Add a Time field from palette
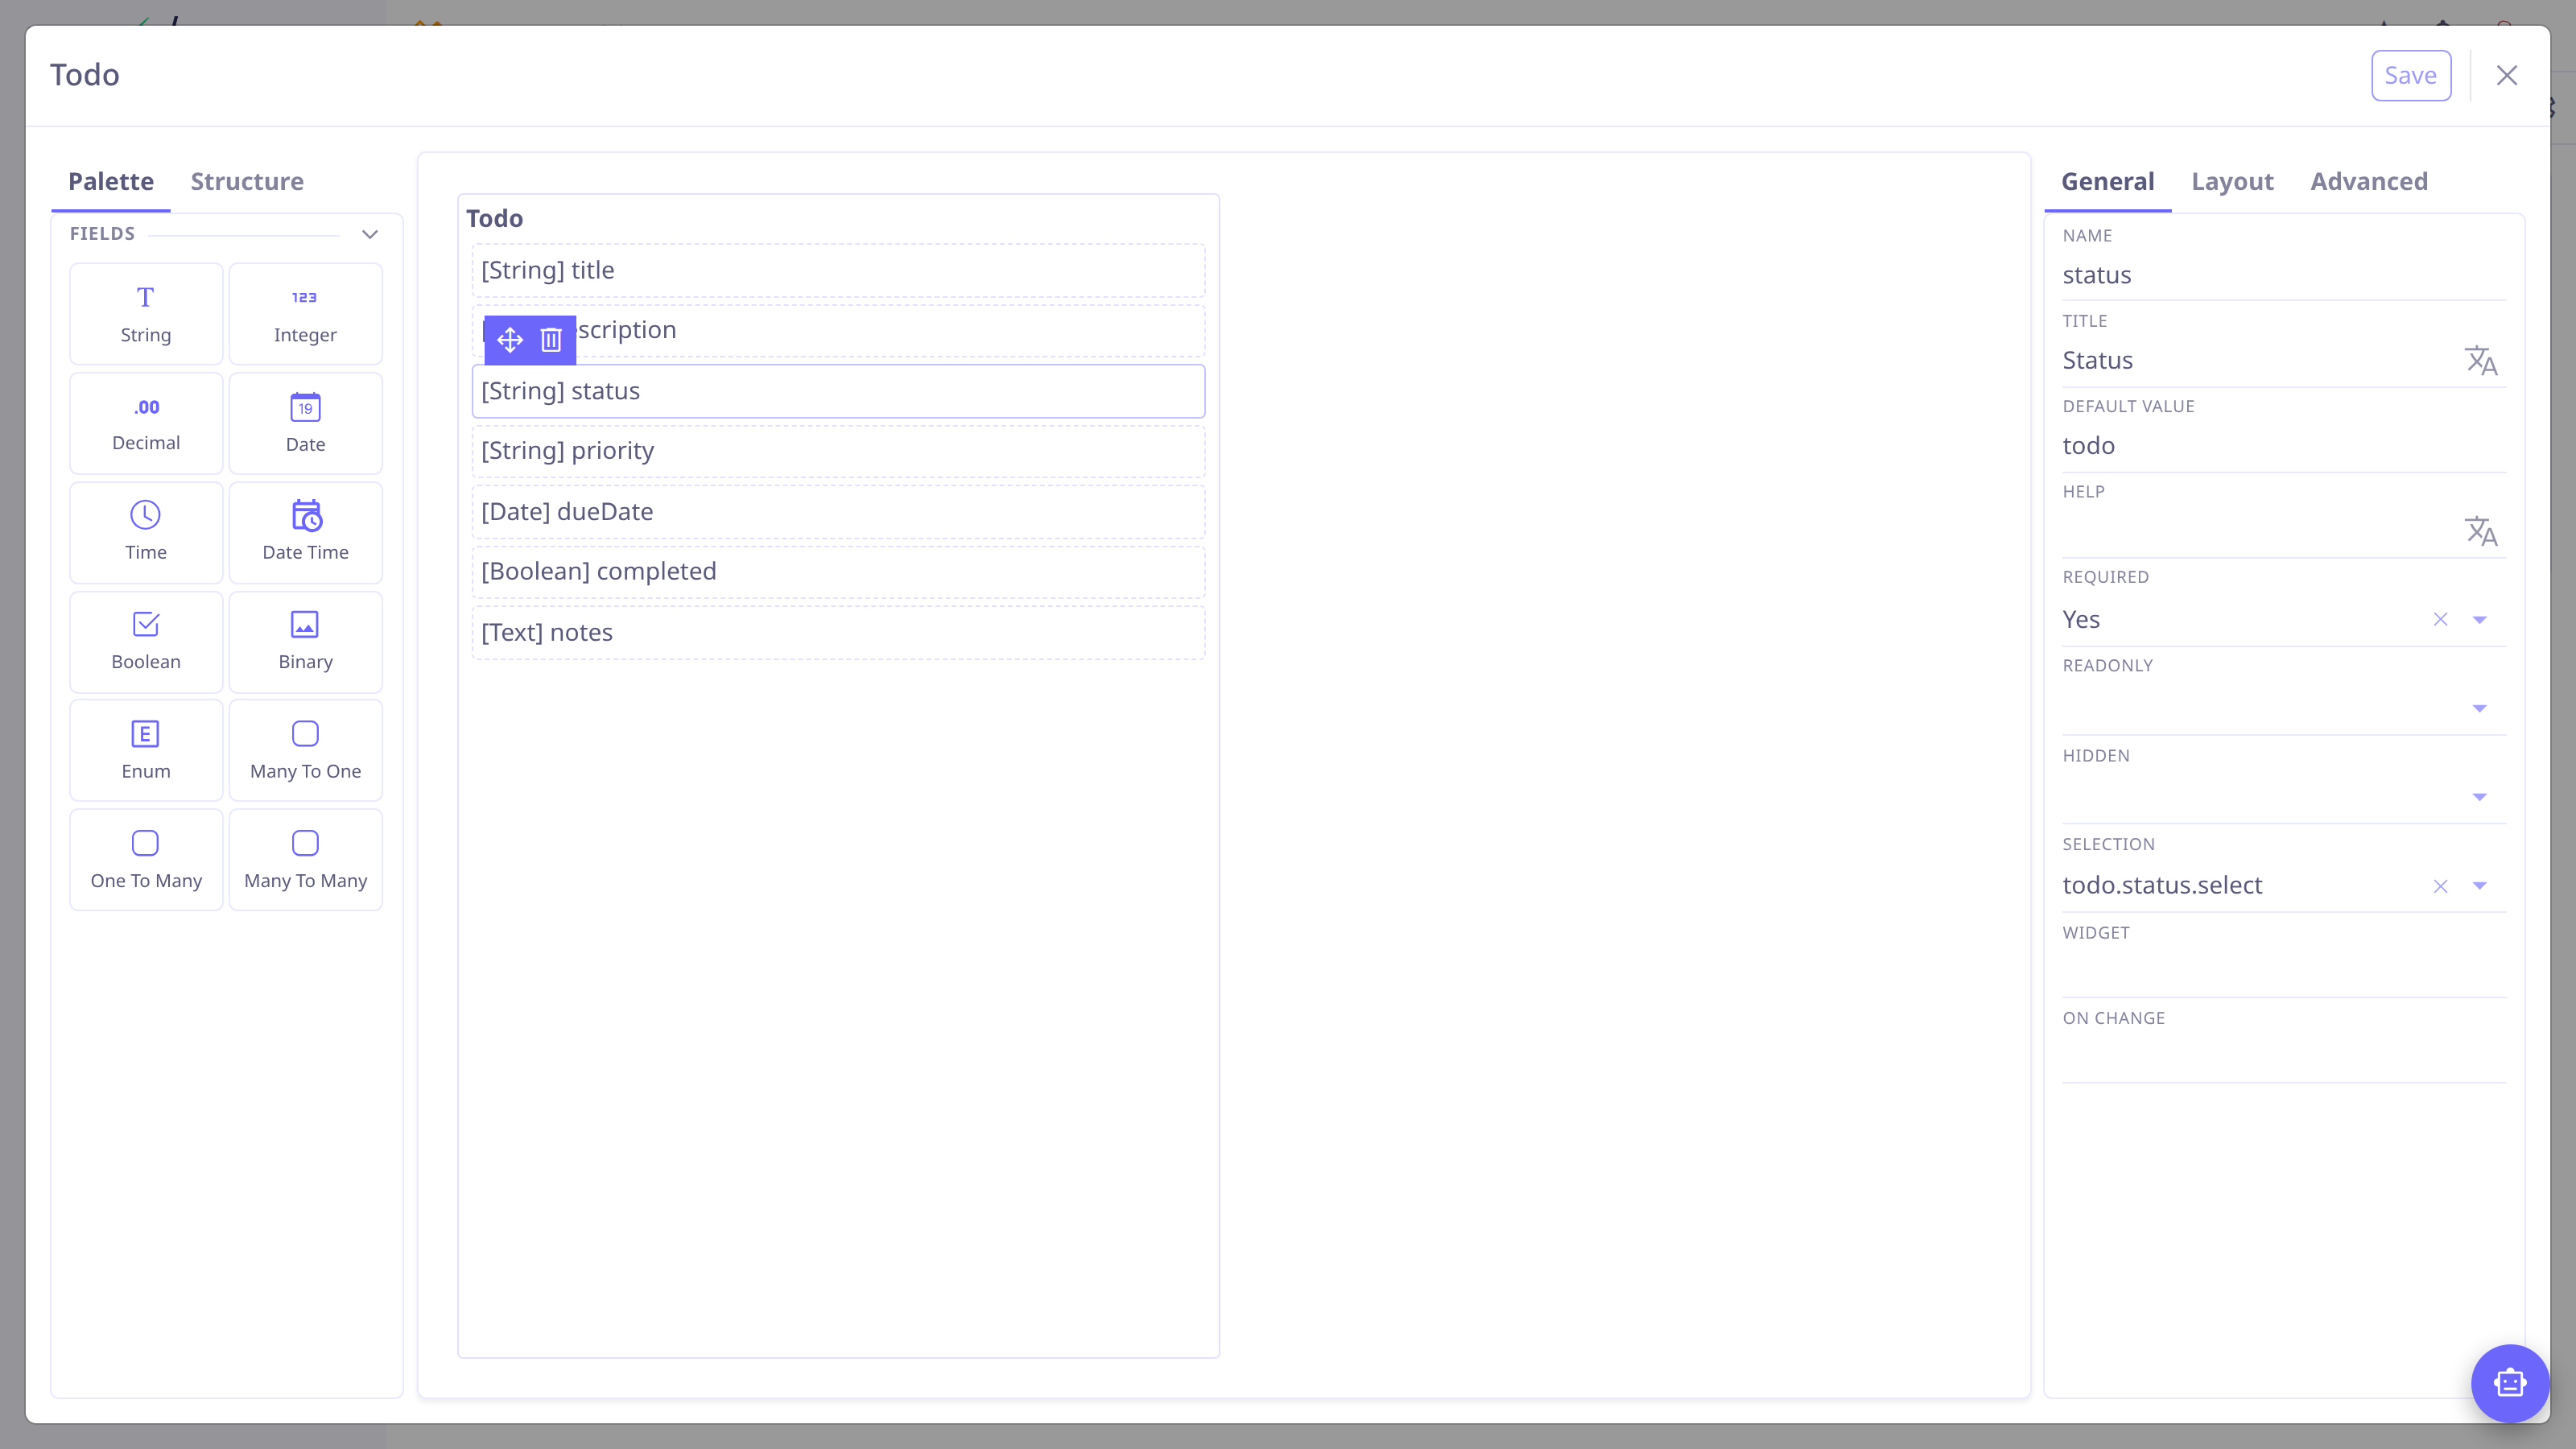This screenshot has height=1449, width=2576. click(x=146, y=532)
